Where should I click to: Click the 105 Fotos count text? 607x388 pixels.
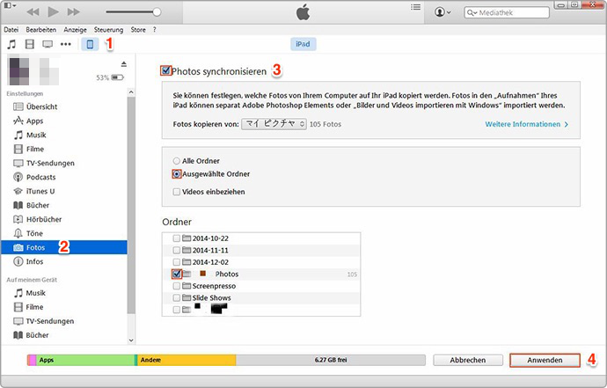click(x=325, y=124)
